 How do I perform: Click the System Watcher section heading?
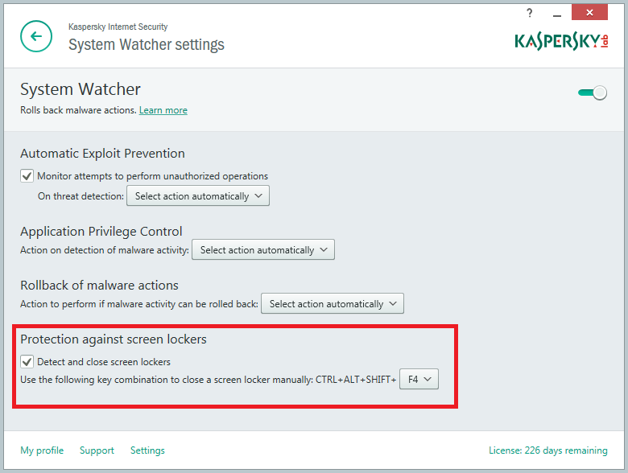pyautogui.click(x=81, y=89)
